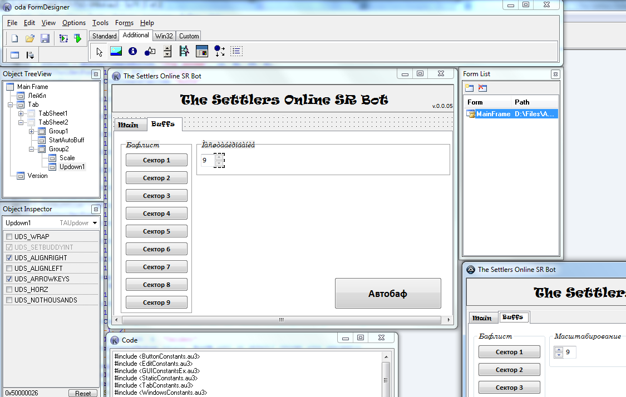Screen dimensions: 626x397
Task: Click the Show form window icon in lower toolbar
Action: (x=15, y=55)
